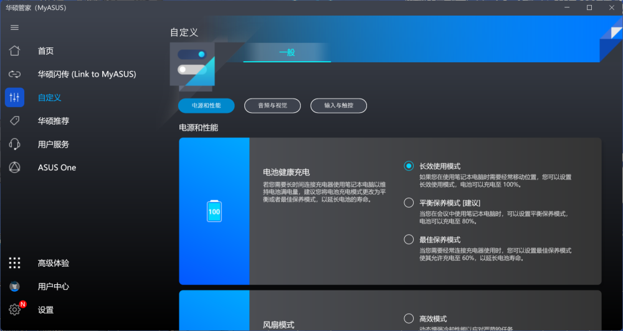
Task: Select 平衡保养模式 [建议] radio option
Action: (409, 203)
